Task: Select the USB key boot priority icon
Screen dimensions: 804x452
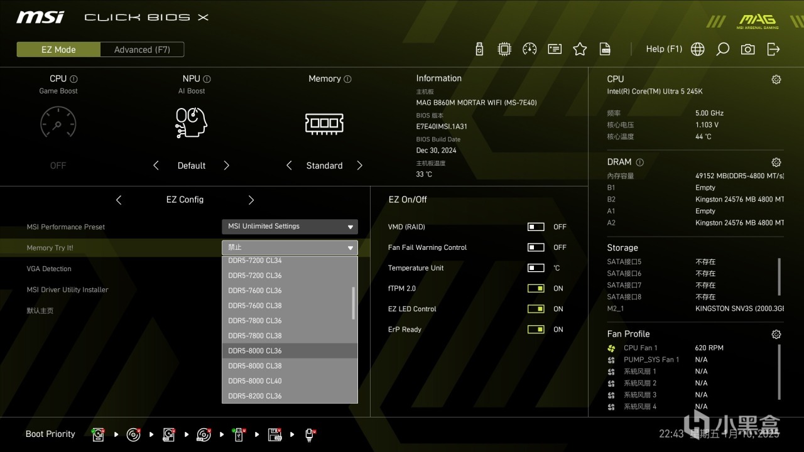Action: point(239,434)
